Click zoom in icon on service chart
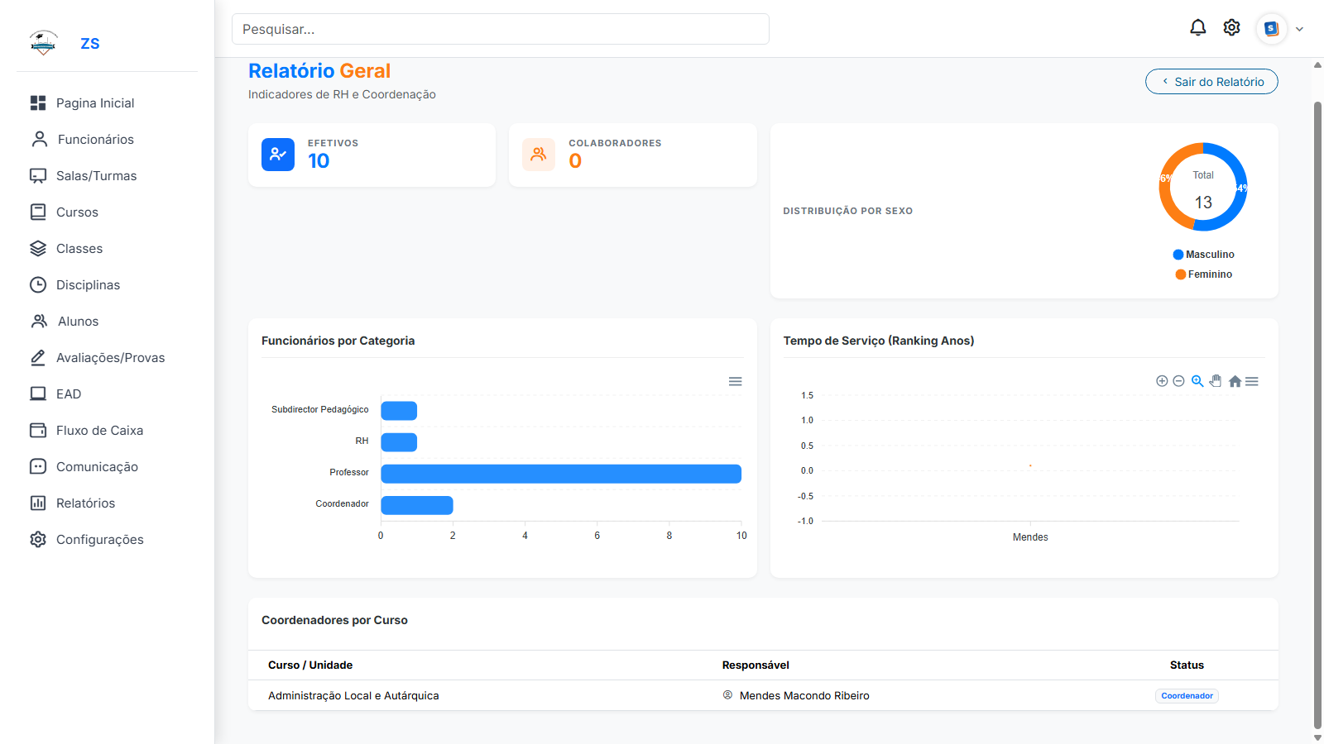Image resolution: width=1324 pixels, height=744 pixels. pyautogui.click(x=1162, y=381)
